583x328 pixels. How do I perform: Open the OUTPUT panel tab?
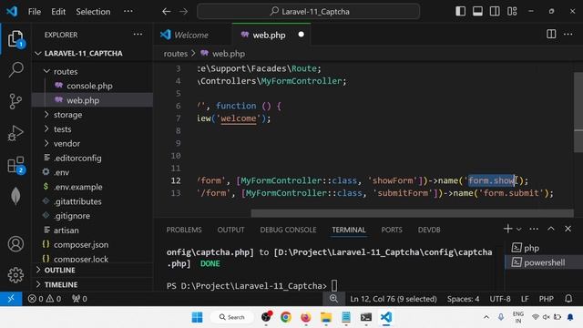click(x=230, y=230)
